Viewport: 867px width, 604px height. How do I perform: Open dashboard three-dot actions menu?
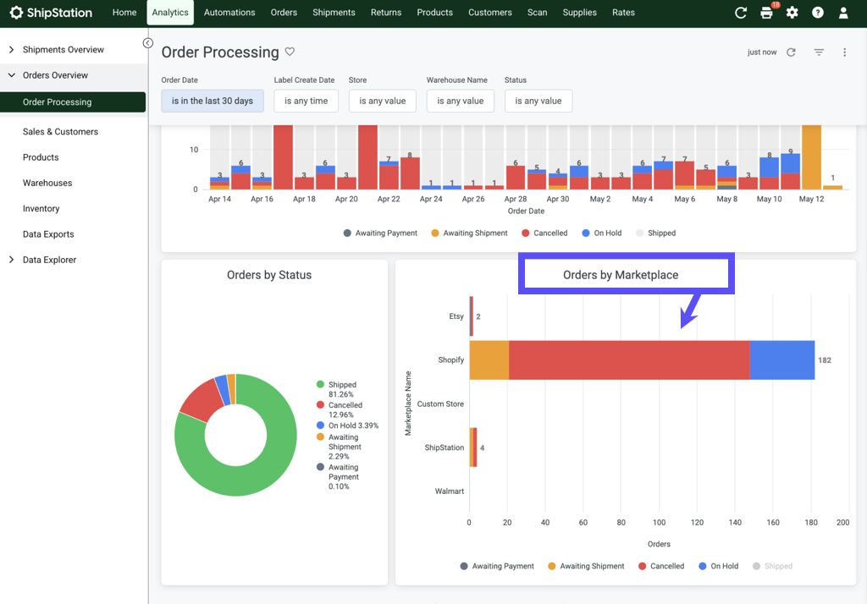(x=844, y=52)
